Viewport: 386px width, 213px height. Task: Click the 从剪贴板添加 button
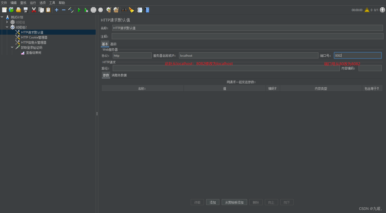point(234,202)
